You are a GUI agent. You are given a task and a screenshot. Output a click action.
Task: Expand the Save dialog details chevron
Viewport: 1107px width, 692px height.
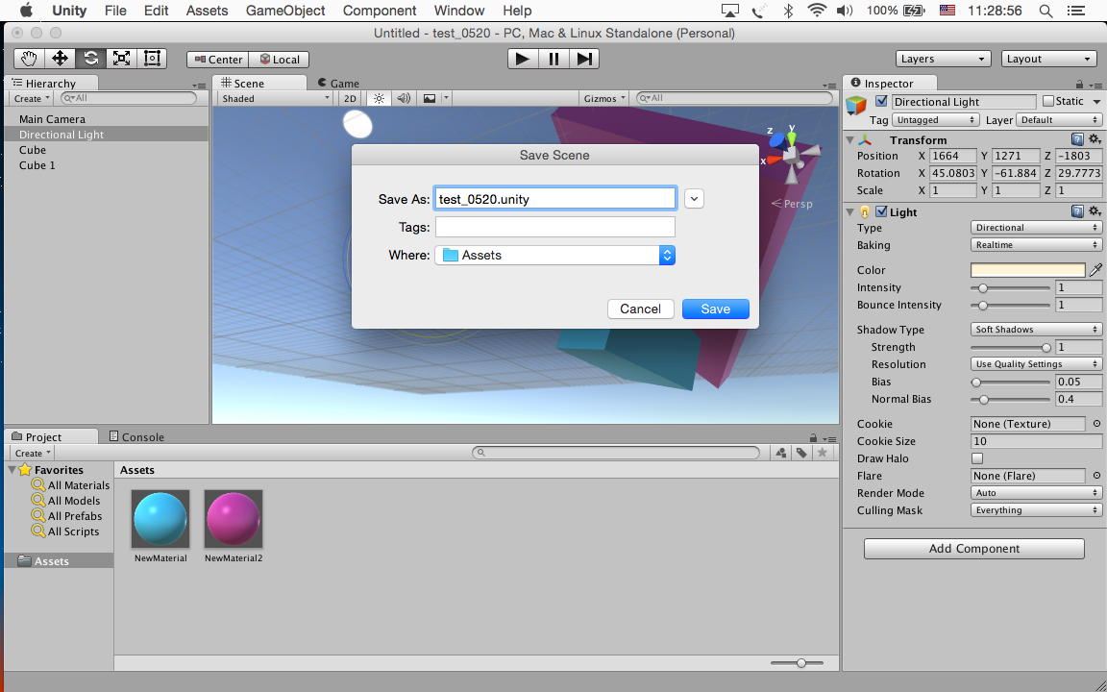694,199
